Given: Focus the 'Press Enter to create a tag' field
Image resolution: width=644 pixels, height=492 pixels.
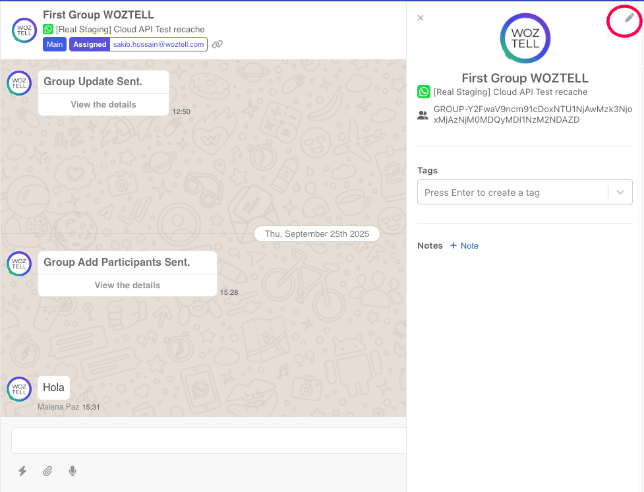Looking at the screenshot, I should click(512, 193).
